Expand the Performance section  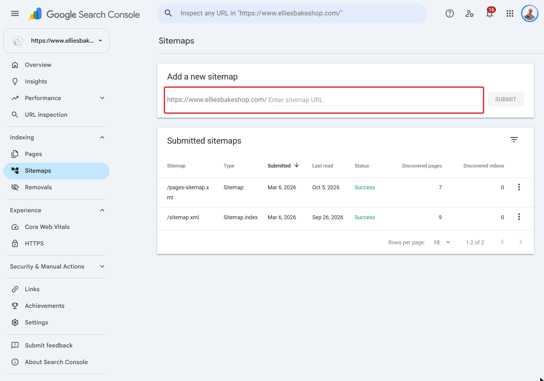102,98
